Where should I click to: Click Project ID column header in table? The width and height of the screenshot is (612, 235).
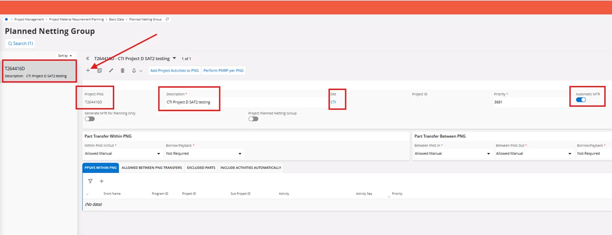pyautogui.click(x=189, y=194)
